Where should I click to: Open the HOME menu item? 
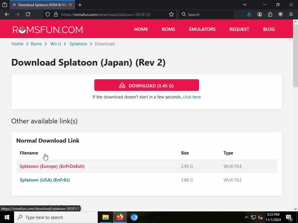pyautogui.click(x=141, y=29)
